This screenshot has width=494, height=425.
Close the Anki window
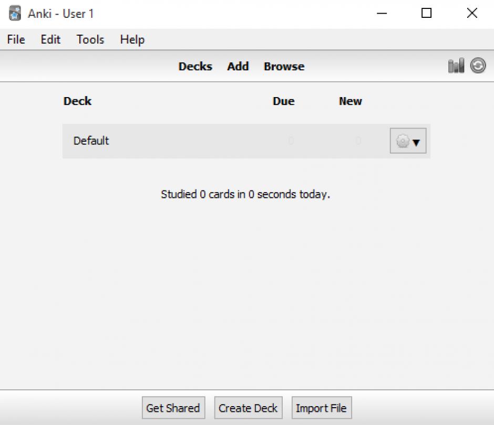point(472,13)
